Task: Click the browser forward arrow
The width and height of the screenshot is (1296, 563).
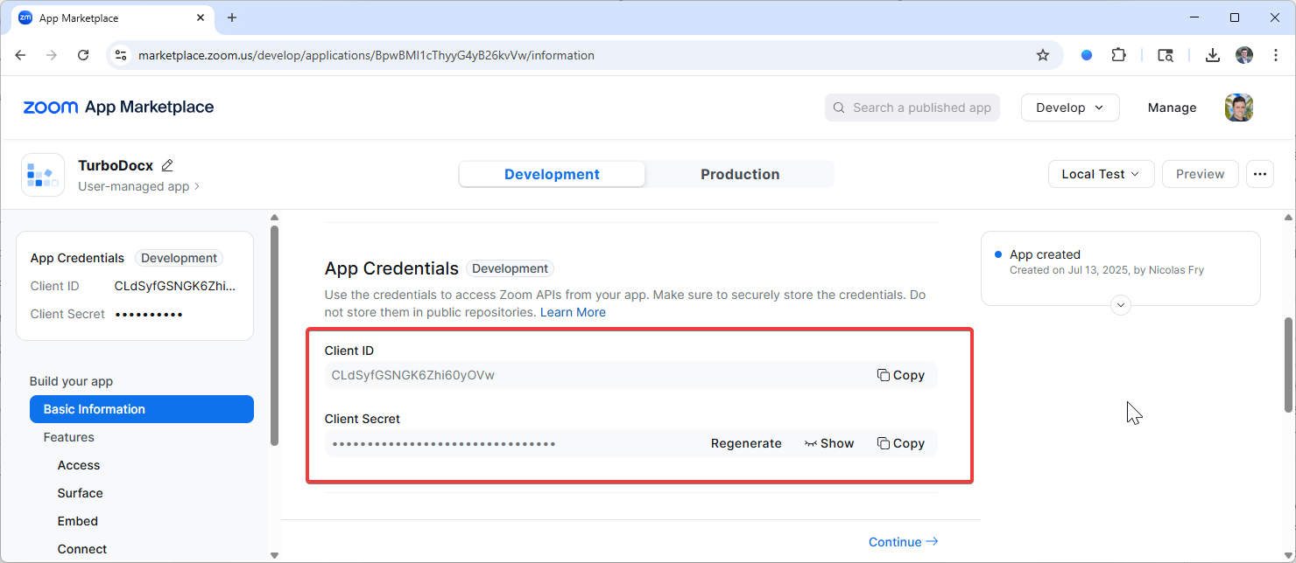Action: click(52, 55)
